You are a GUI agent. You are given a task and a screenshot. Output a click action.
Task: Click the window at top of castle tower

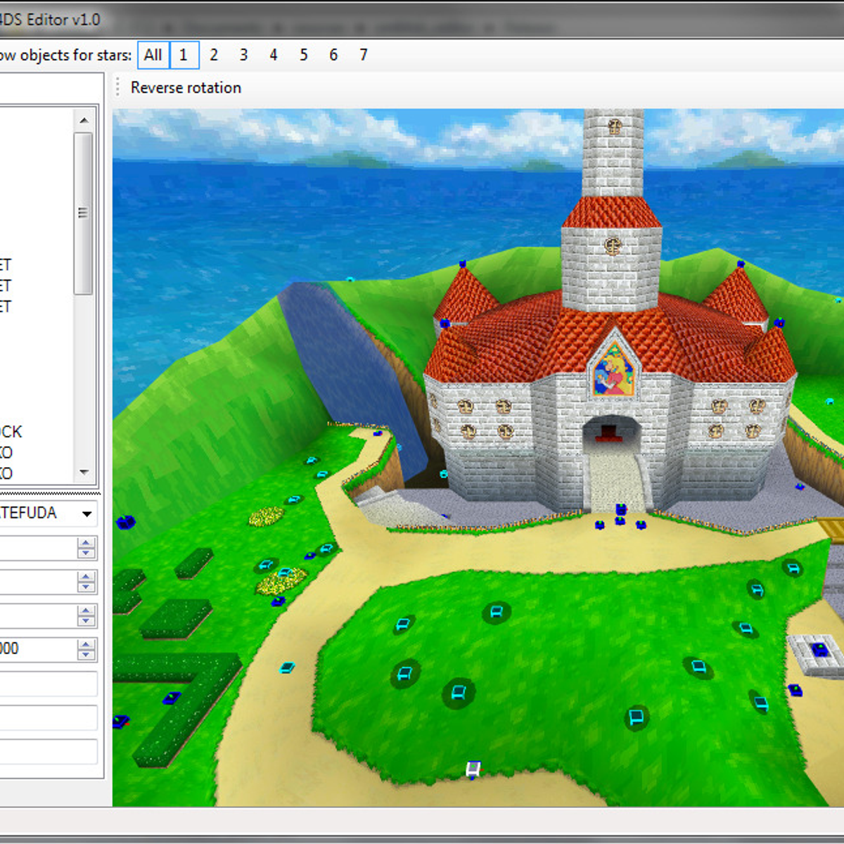(x=614, y=127)
